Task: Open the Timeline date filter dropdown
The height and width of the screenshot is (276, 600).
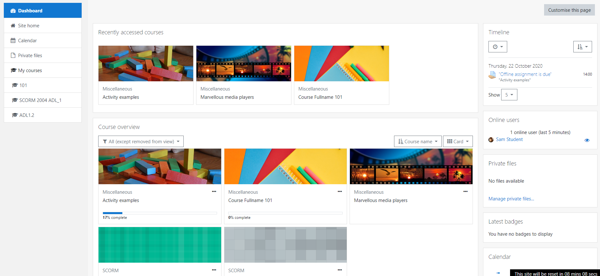Action: coord(498,47)
